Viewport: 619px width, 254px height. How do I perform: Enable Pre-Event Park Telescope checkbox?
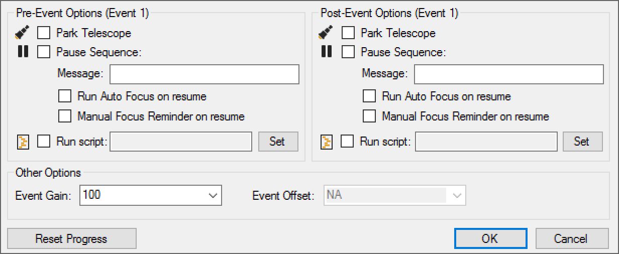[x=44, y=33]
